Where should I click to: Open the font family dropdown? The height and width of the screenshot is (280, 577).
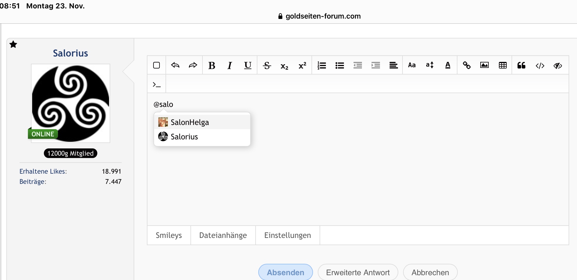click(412, 65)
